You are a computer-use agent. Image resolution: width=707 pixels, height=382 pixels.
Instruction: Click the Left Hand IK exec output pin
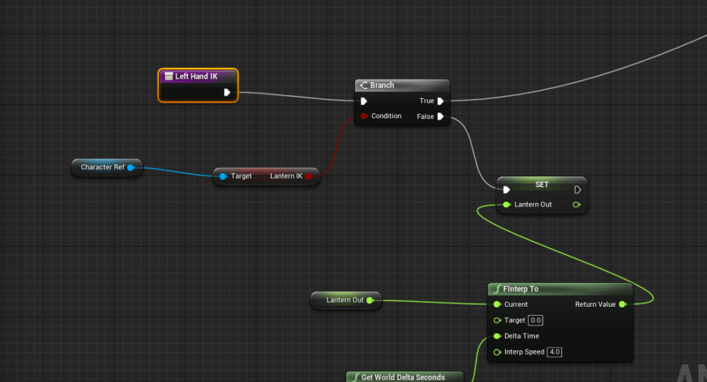227,92
